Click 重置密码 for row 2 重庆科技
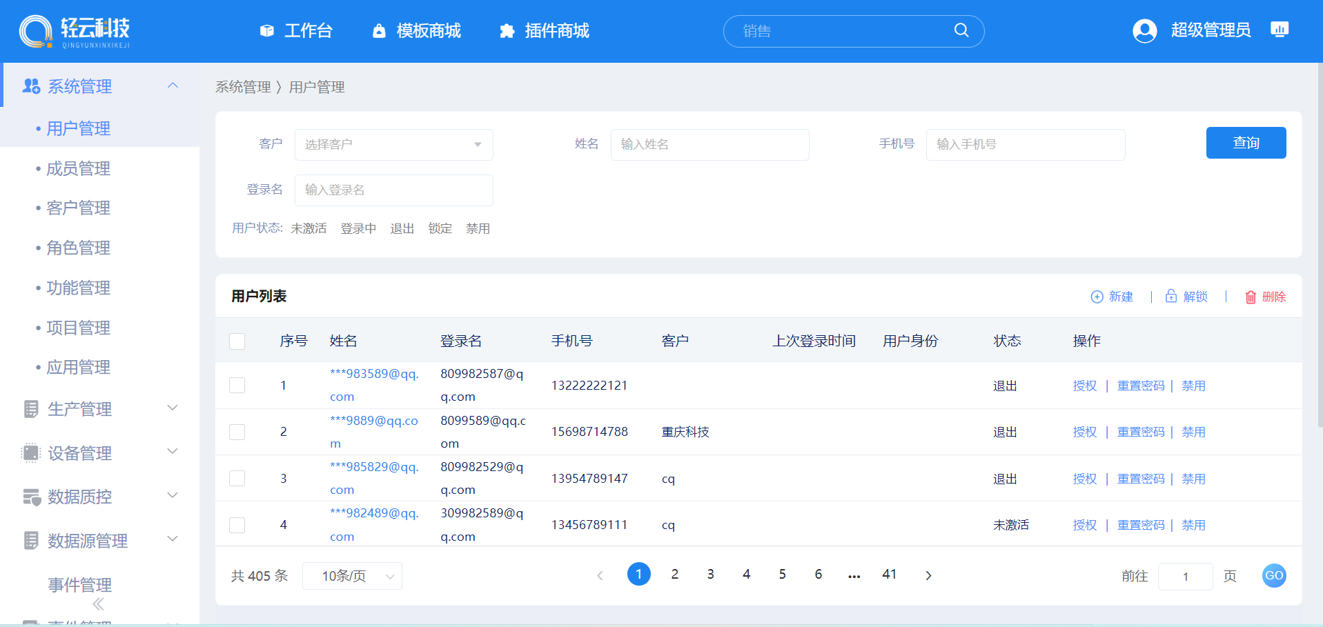 click(x=1140, y=432)
